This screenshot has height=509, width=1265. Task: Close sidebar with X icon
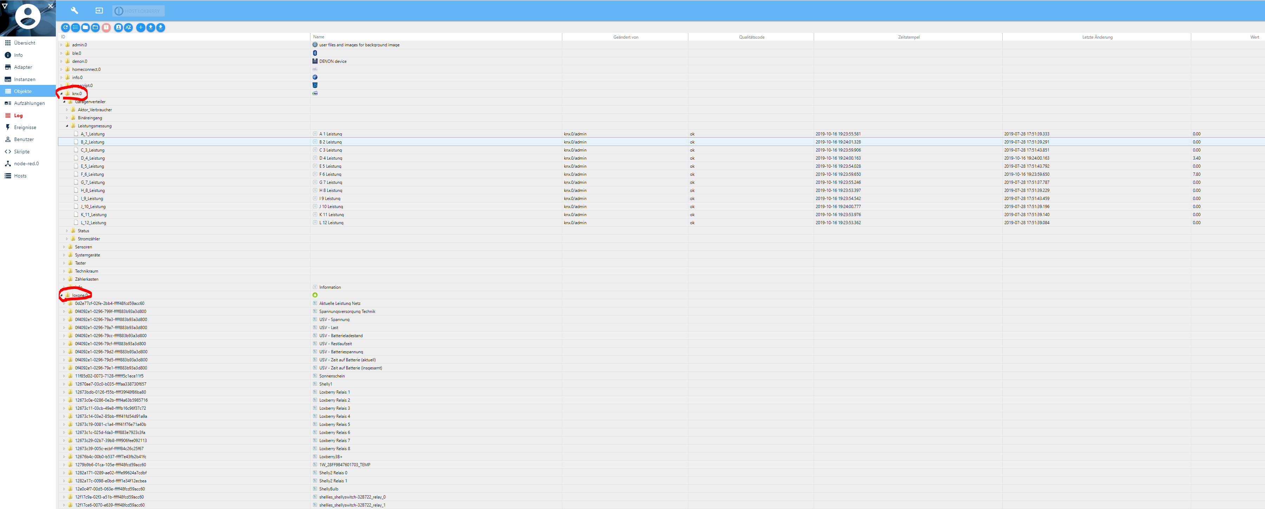point(51,6)
